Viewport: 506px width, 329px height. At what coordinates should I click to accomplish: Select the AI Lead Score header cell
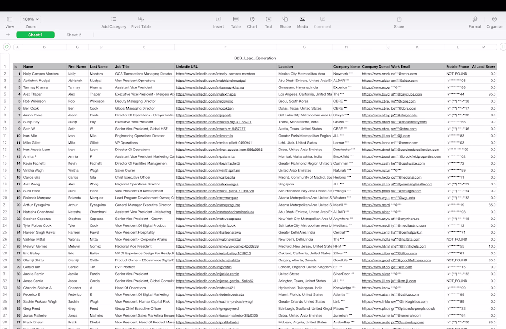(483, 67)
